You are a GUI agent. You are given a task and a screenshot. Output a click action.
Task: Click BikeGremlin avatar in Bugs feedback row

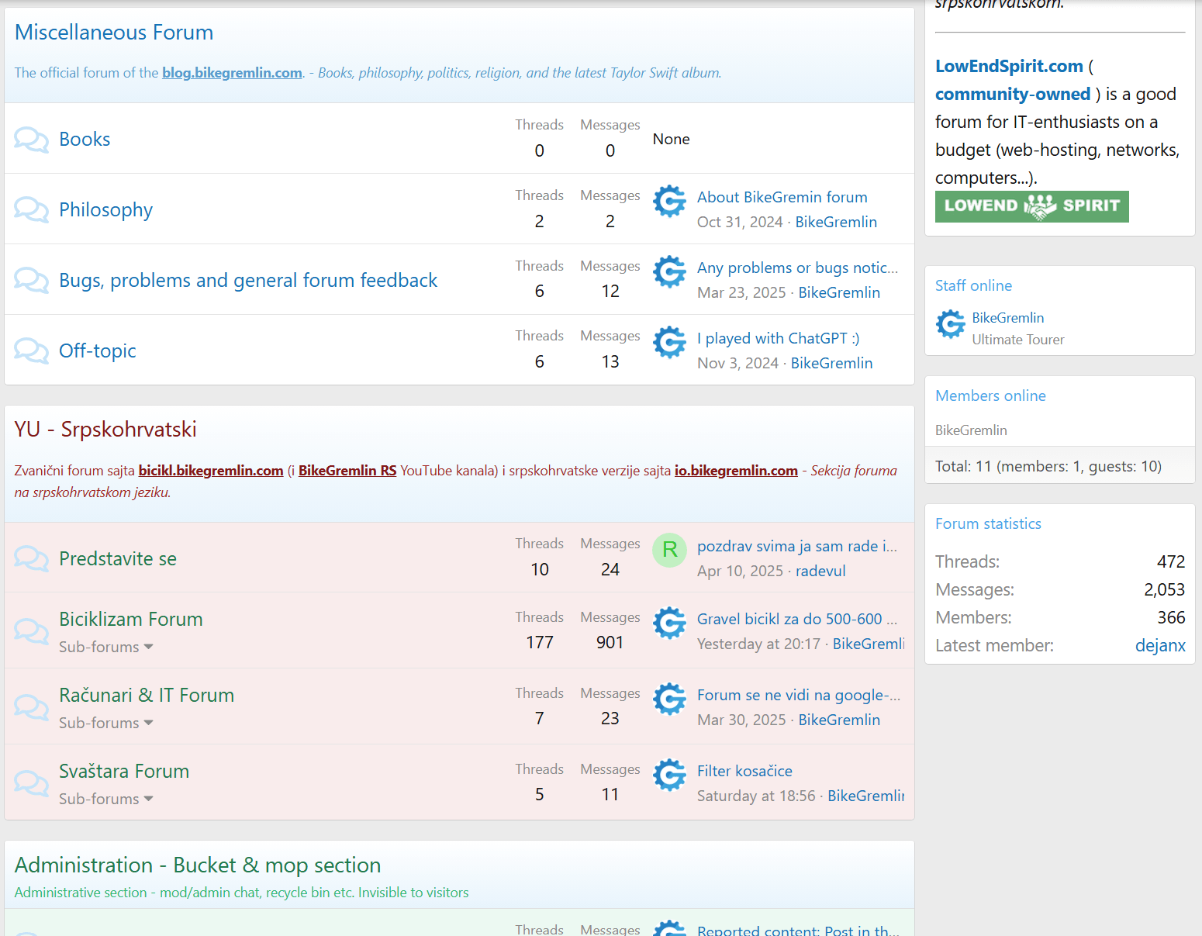point(670,272)
